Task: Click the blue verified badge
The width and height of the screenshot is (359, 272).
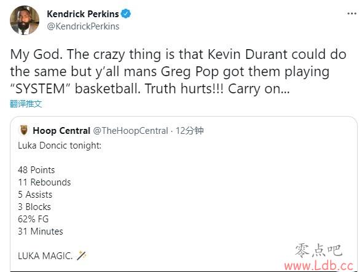Action: (125, 14)
